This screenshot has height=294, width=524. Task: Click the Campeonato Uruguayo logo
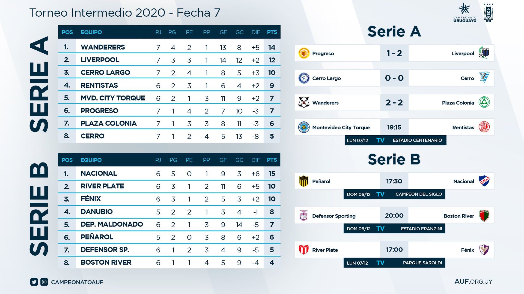[x=465, y=13]
